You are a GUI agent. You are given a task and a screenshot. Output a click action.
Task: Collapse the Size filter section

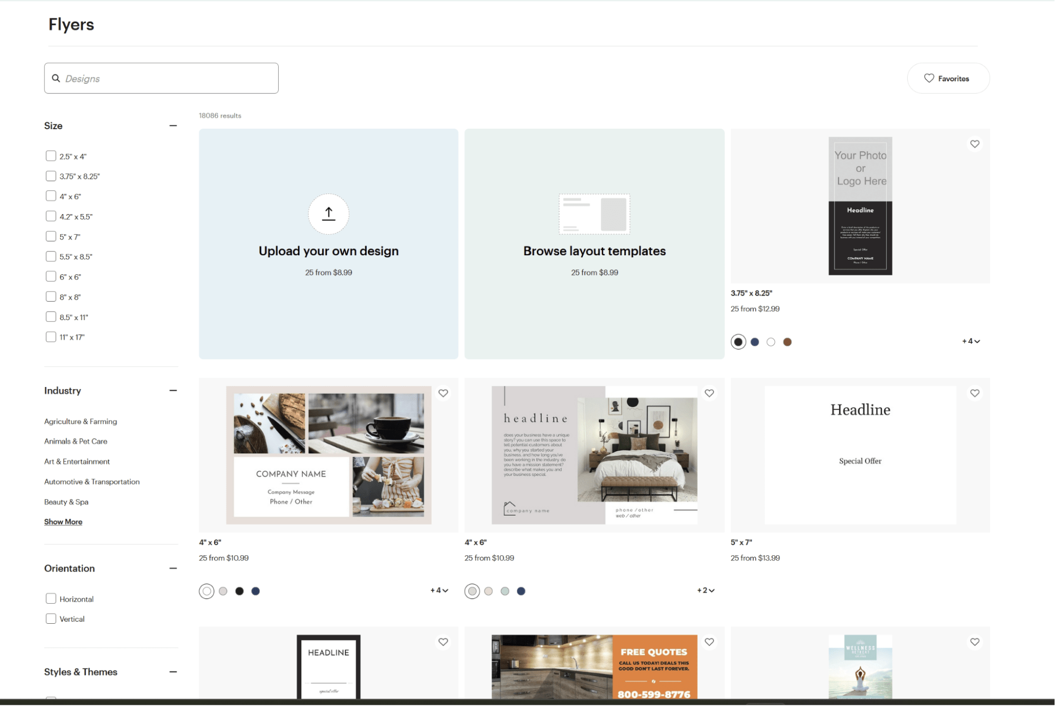(x=173, y=125)
